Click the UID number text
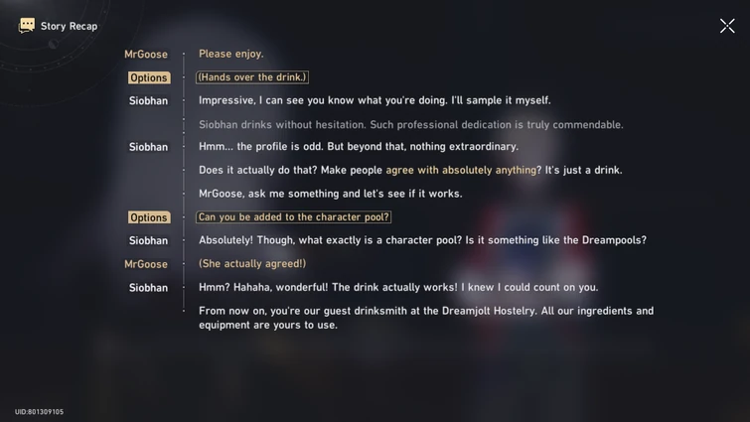The image size is (750, 422). pyautogui.click(x=39, y=411)
